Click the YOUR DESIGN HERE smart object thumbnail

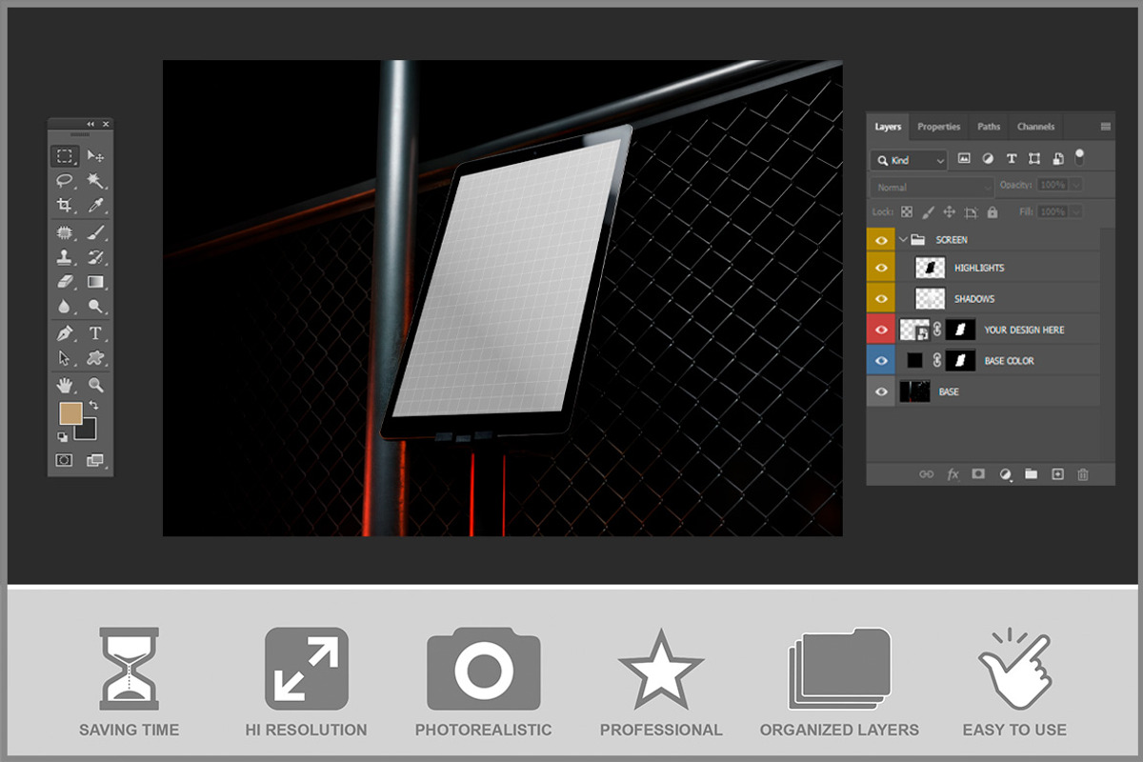click(915, 330)
